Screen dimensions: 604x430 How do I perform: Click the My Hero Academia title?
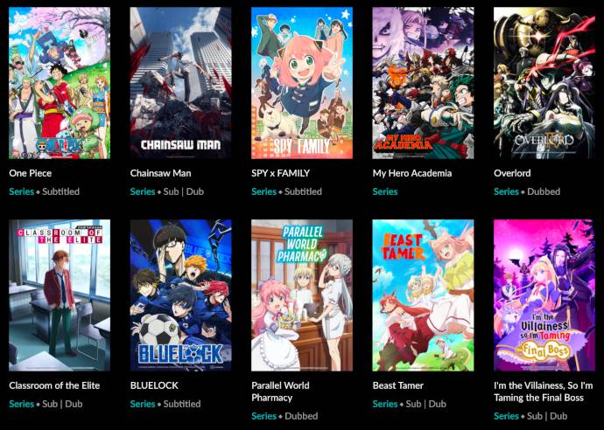(412, 173)
